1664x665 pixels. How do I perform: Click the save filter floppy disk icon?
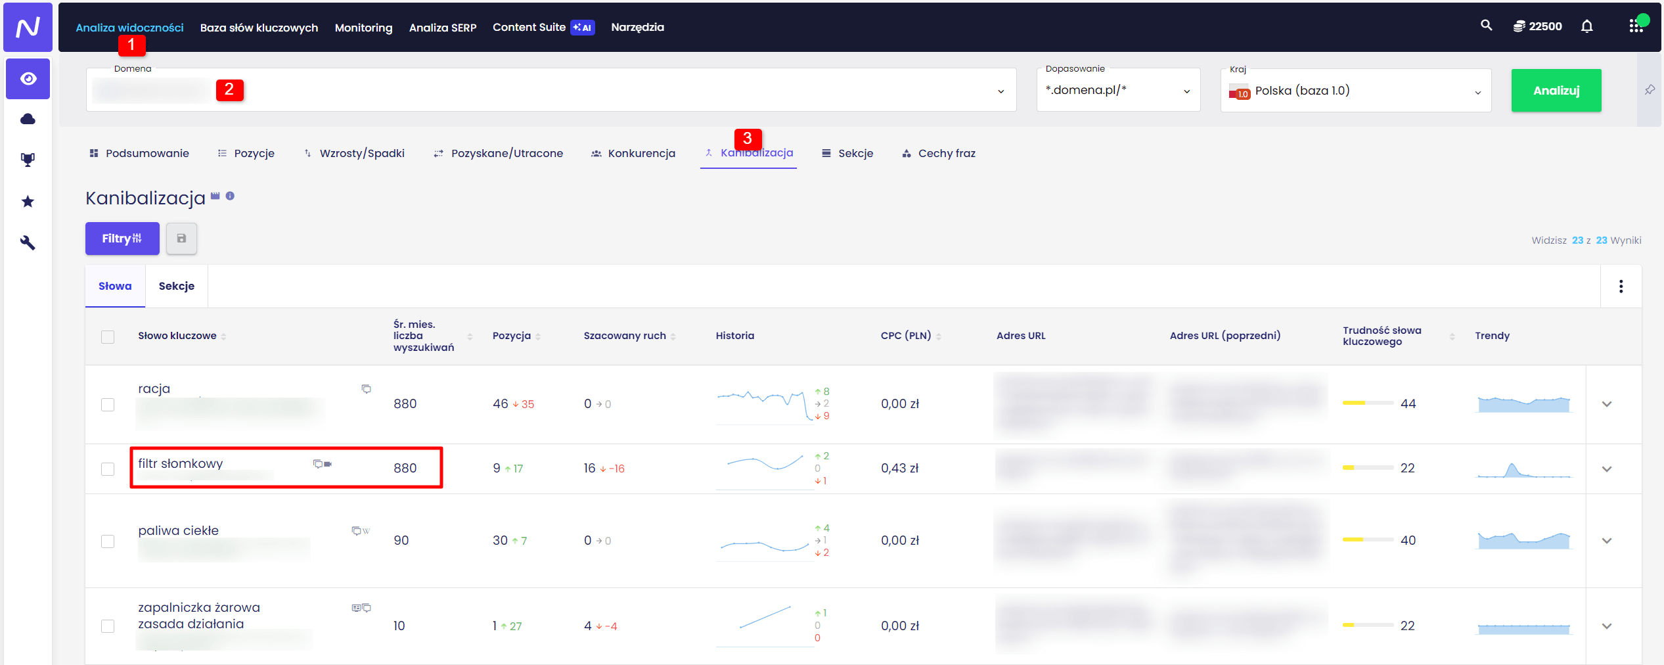click(181, 239)
